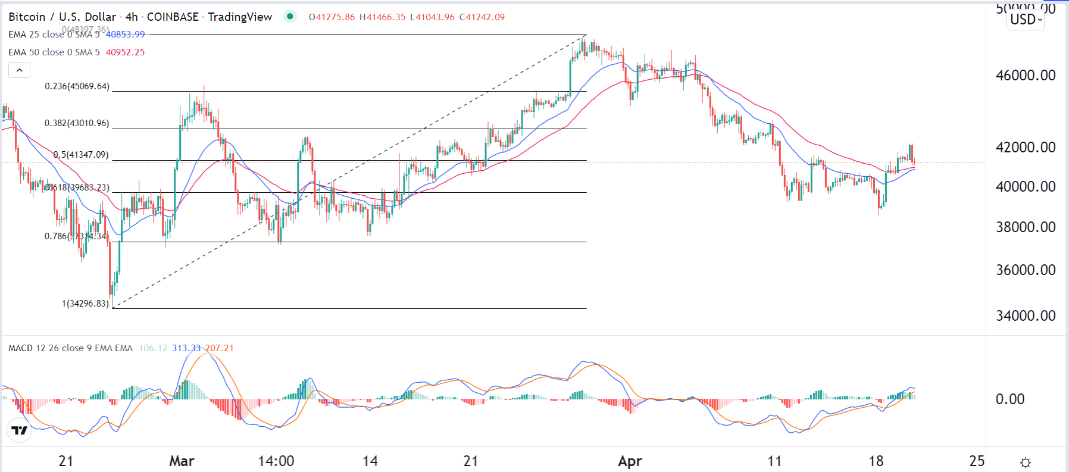Screen dimensions: 1069x472
Task: Click the COINBASE exchange label
Action: [x=173, y=17]
